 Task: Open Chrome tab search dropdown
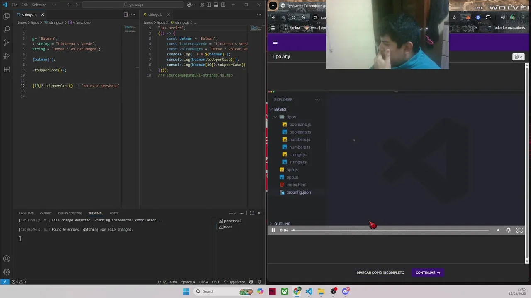pos(273,5)
